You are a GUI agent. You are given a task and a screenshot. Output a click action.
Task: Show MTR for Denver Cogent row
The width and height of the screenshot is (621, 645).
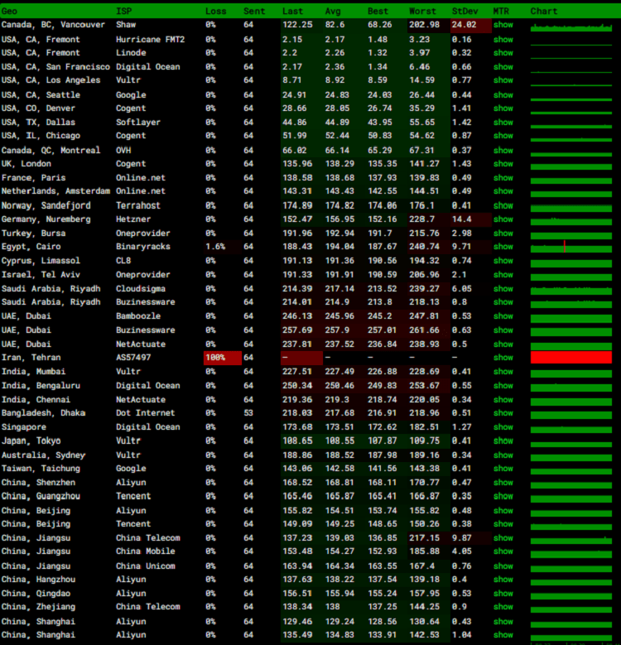click(503, 108)
